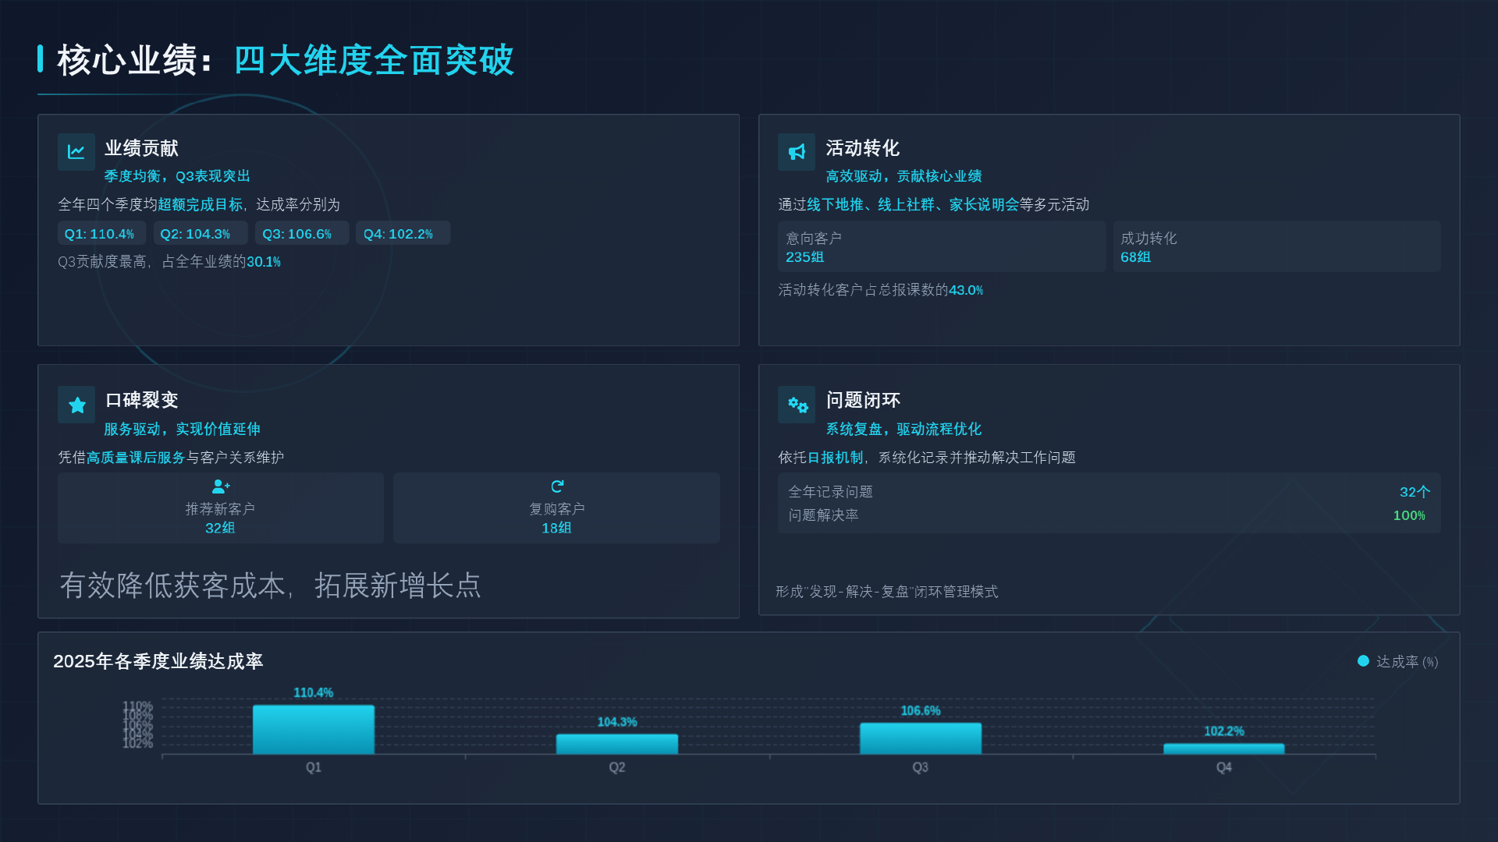Select the Q2 axis label on the chart
Image resolution: width=1498 pixels, height=842 pixels.
click(616, 766)
